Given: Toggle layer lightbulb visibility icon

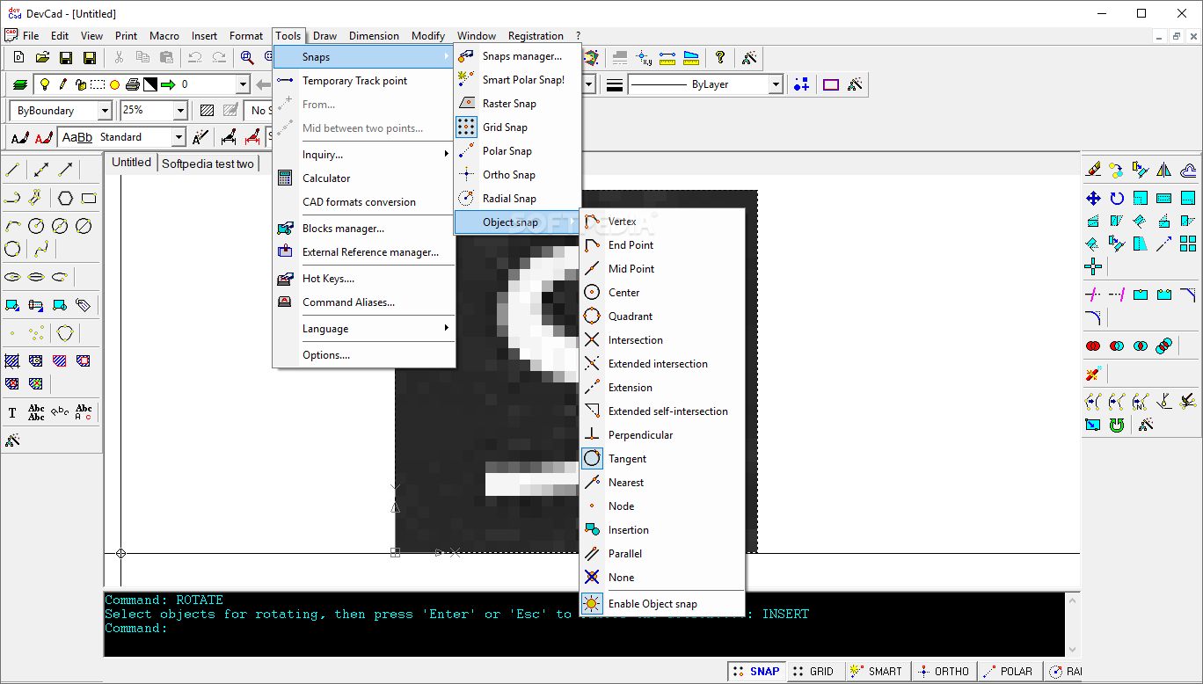Looking at the screenshot, I should (45, 84).
